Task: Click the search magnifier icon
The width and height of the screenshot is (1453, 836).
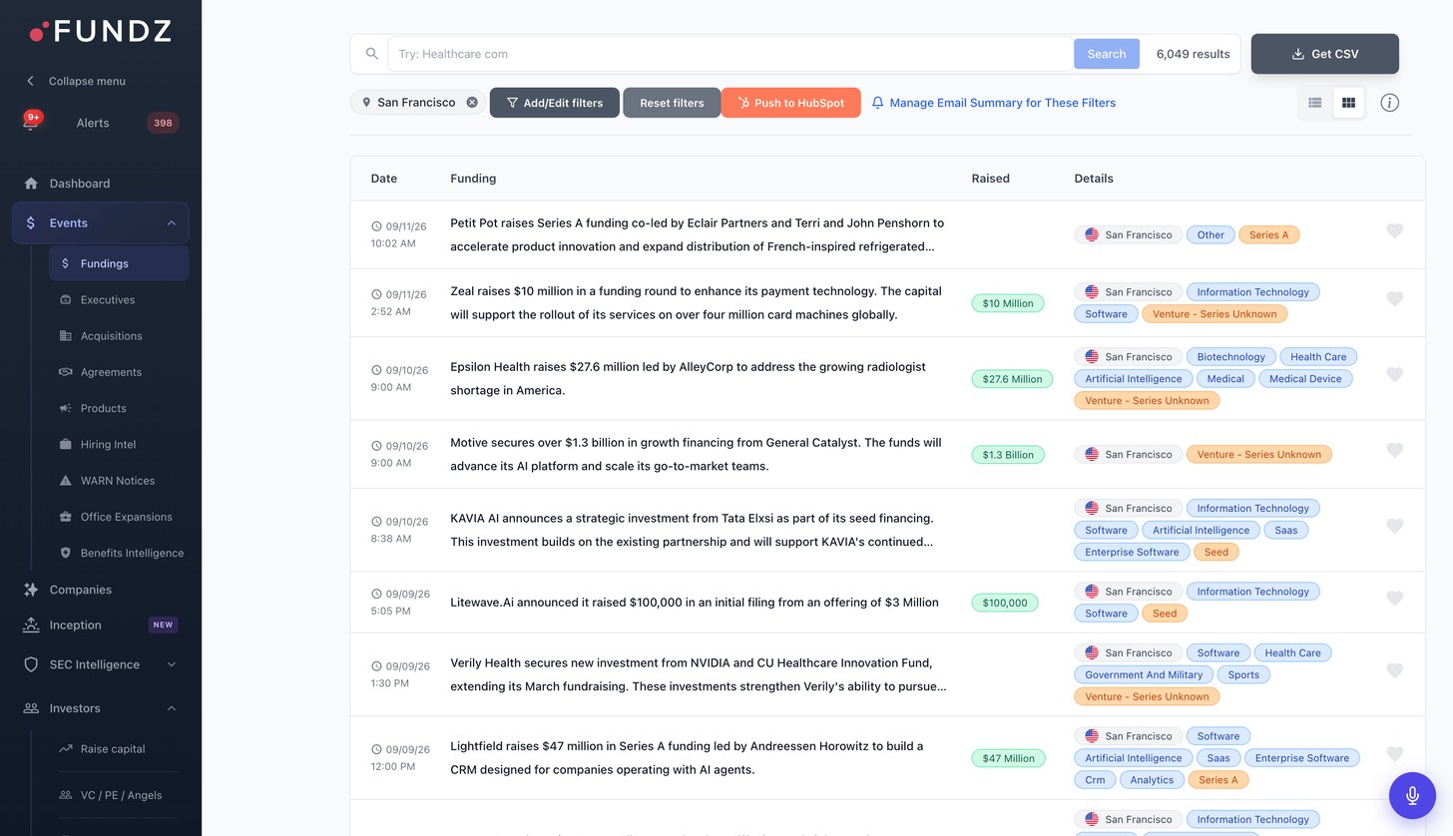Action: coord(371,54)
